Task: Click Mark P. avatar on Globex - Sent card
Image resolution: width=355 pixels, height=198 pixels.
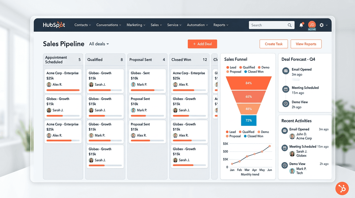Action: coord(133,85)
